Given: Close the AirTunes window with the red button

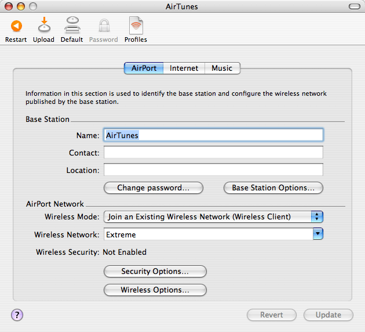Looking at the screenshot, I should (9, 6).
